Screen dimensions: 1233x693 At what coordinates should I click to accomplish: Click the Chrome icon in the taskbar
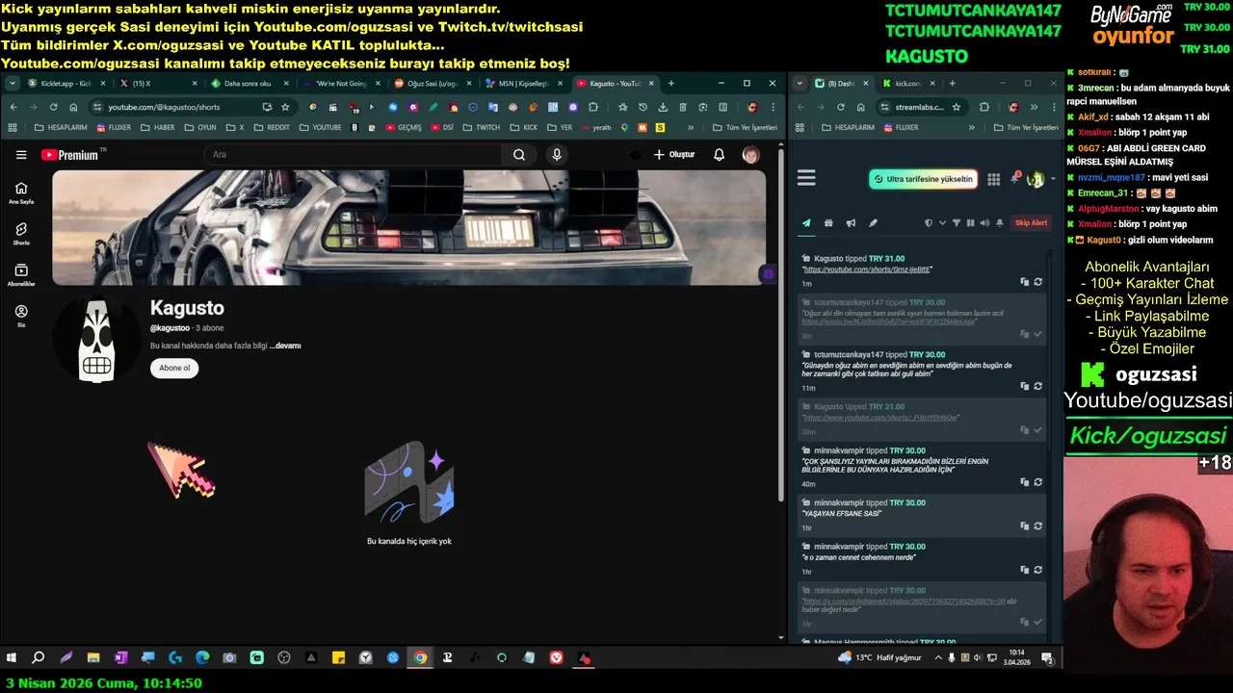point(420,658)
